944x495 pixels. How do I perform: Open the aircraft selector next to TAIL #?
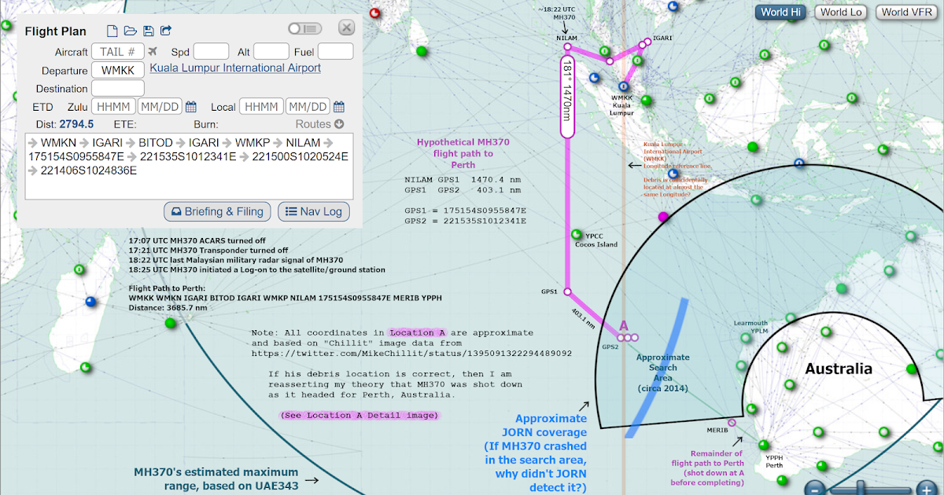coord(151,50)
